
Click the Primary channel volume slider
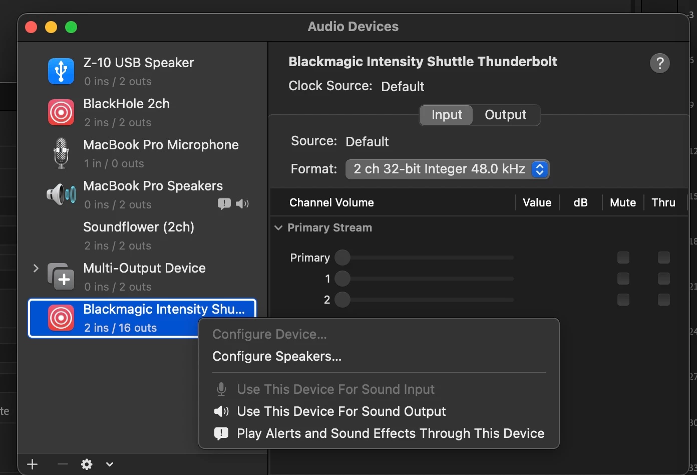[424, 258]
